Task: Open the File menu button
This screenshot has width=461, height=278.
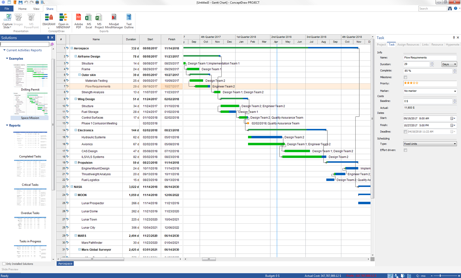Action: 7,9
